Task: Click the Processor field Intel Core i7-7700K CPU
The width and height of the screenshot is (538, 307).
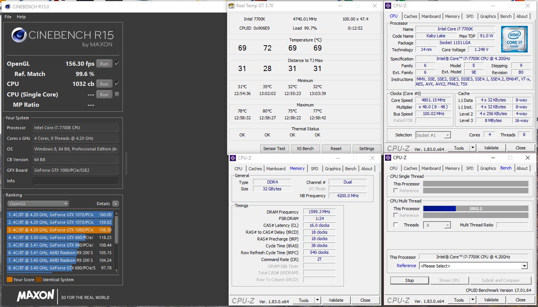Action: [x=75, y=128]
